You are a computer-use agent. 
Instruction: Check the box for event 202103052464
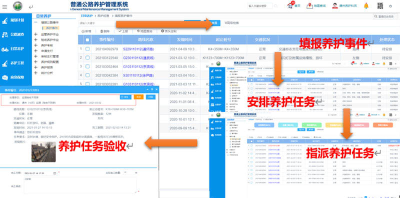(x=87, y=66)
